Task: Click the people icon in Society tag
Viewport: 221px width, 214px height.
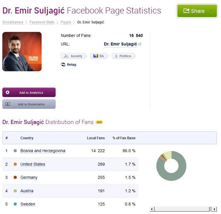Action: click(66, 56)
